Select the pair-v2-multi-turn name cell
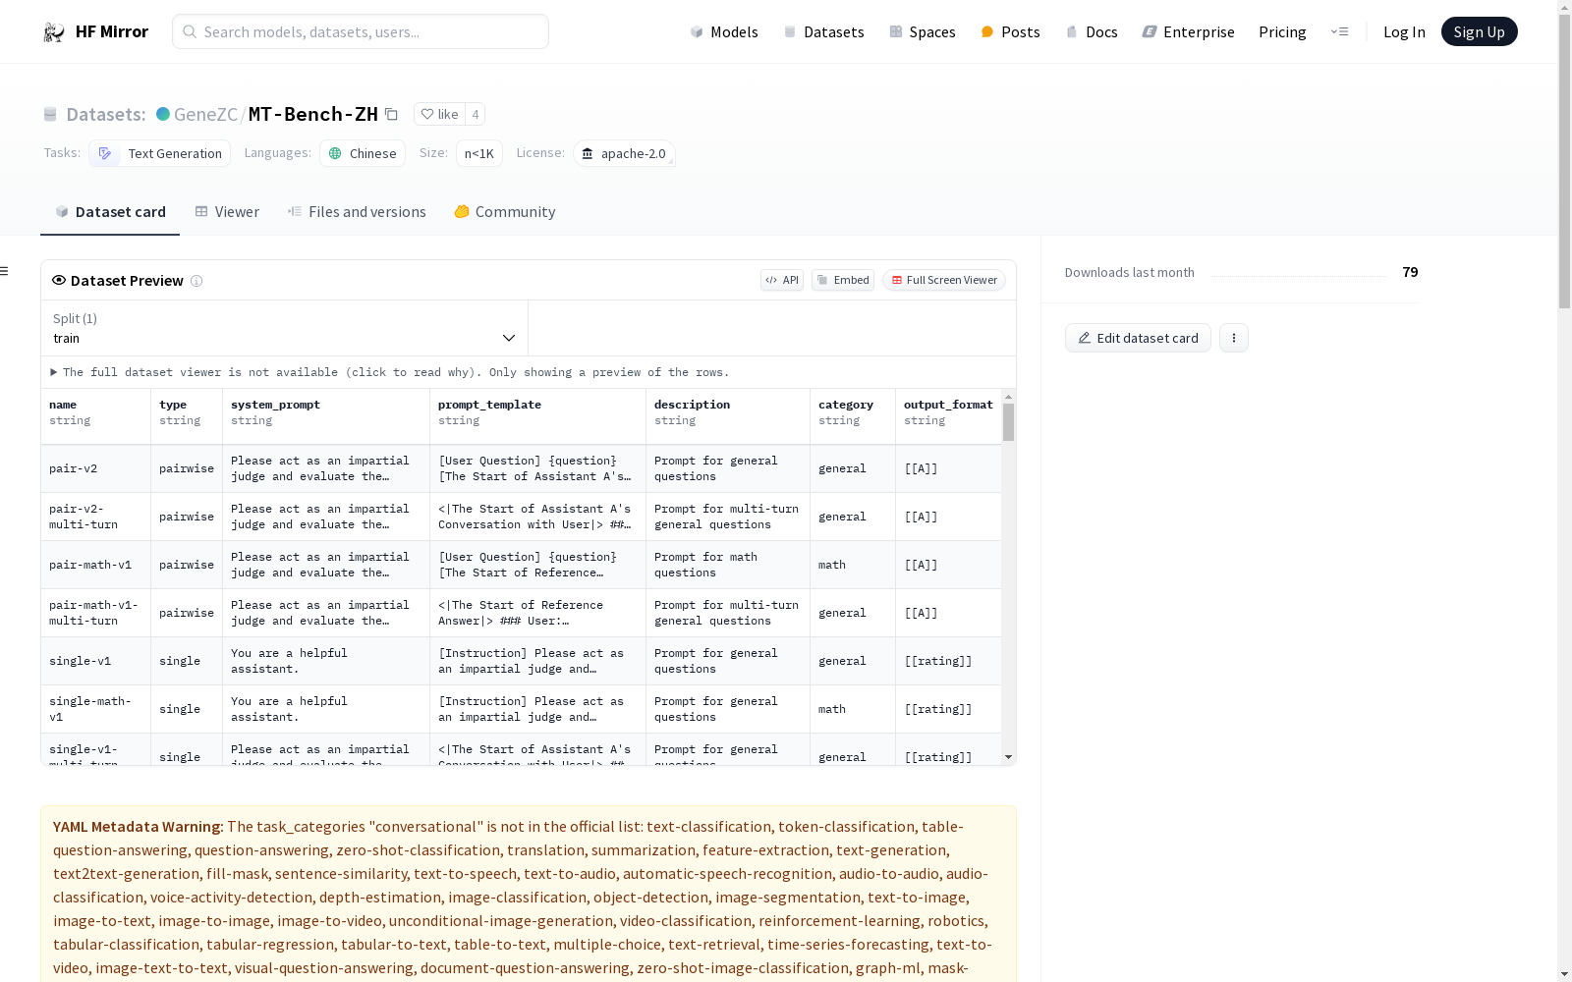 click(x=95, y=517)
